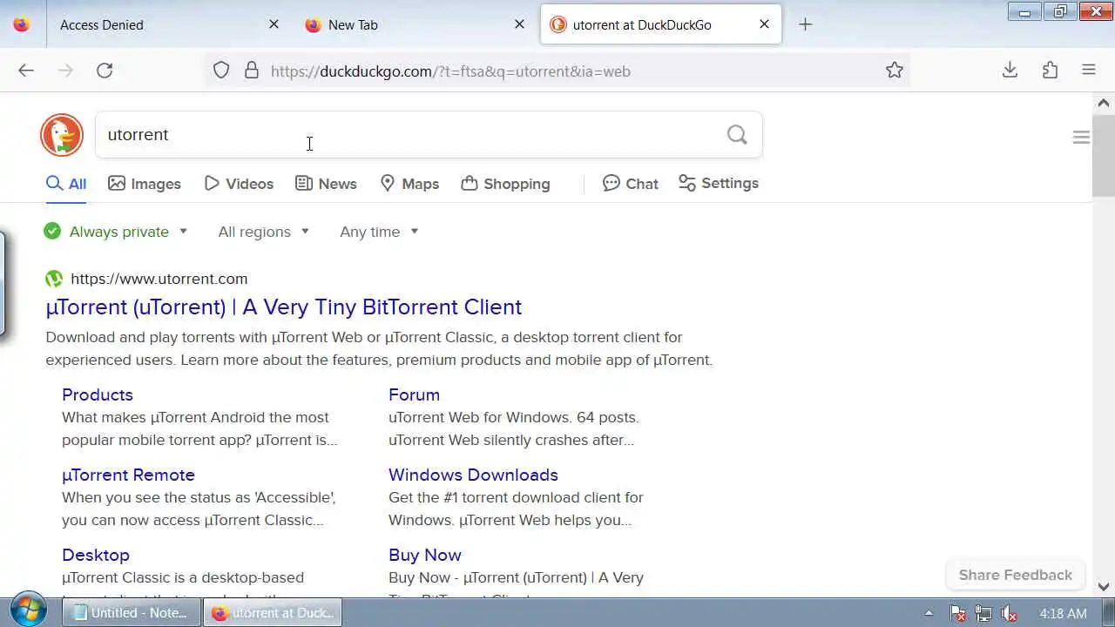Image resolution: width=1115 pixels, height=627 pixels.
Task: Switch to Maps results
Action: [x=409, y=184]
